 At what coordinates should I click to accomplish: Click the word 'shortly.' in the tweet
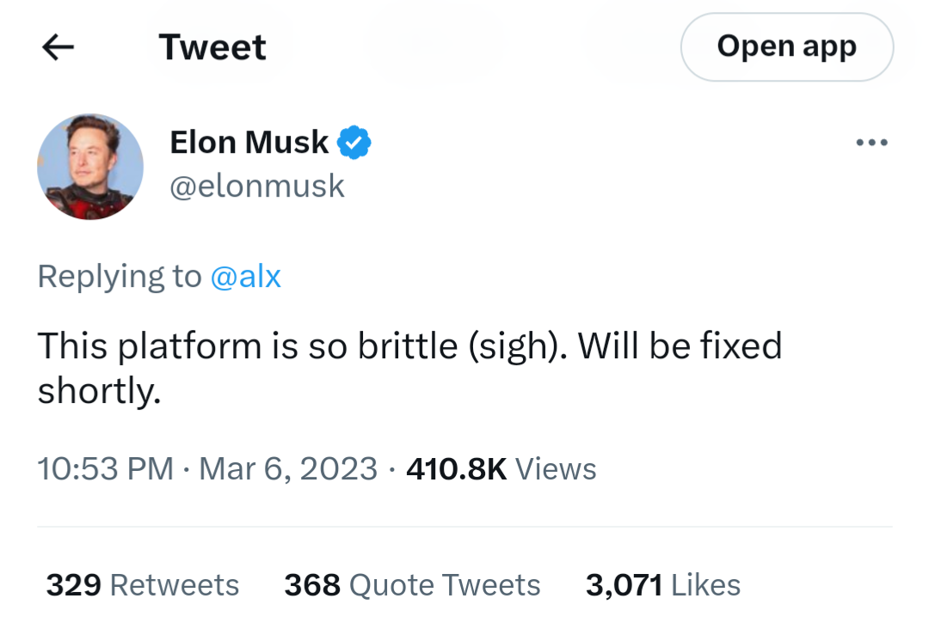click(100, 391)
